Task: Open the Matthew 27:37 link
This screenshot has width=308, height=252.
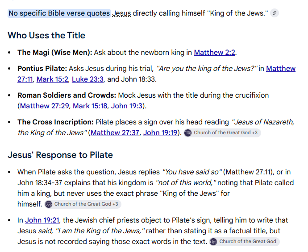Action: [115, 132]
